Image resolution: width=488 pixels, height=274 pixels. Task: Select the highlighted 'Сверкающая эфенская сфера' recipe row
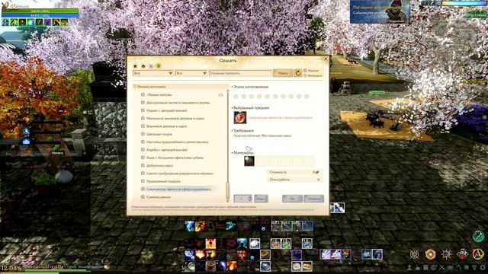pyautogui.click(x=178, y=189)
